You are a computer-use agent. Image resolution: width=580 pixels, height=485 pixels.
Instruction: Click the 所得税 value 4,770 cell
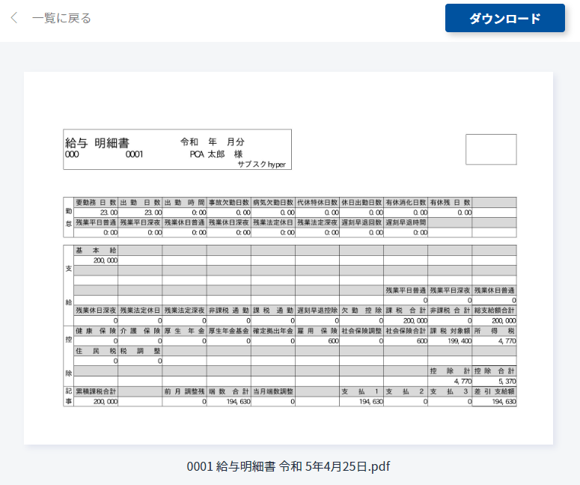click(494, 341)
